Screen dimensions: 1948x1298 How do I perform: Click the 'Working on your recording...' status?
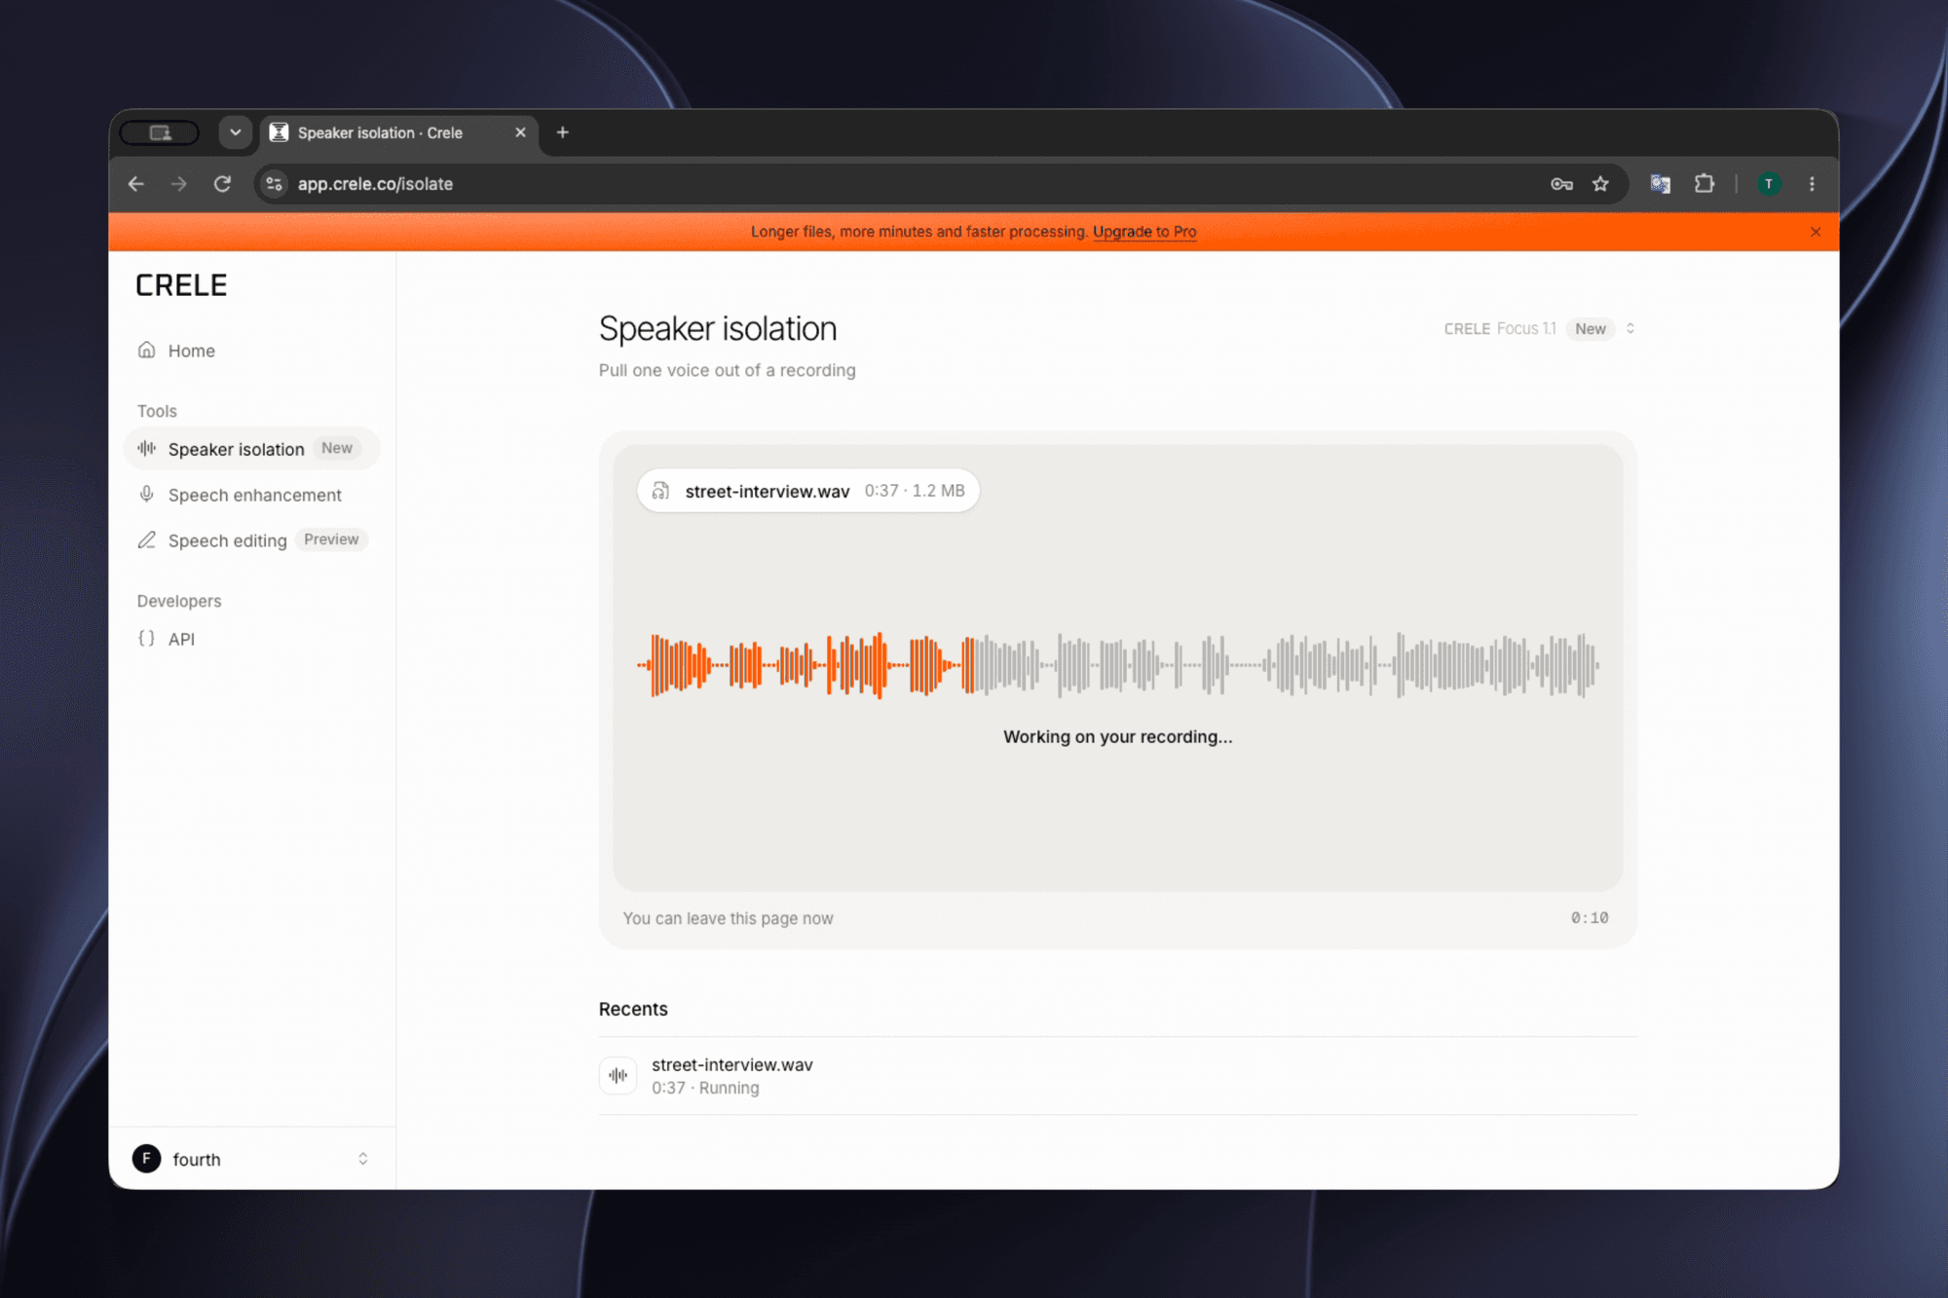point(1117,737)
